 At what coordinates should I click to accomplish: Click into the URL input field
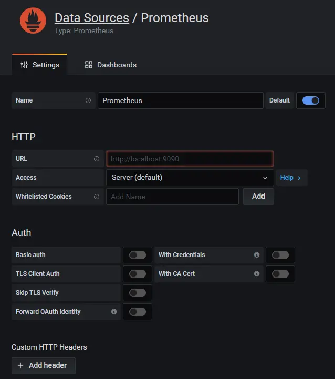pyautogui.click(x=190, y=159)
